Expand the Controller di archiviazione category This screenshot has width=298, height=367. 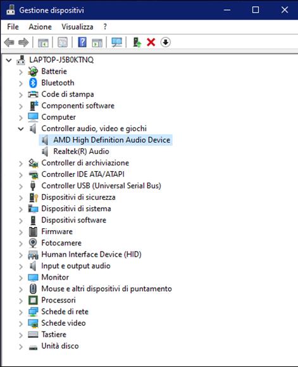[x=21, y=163]
